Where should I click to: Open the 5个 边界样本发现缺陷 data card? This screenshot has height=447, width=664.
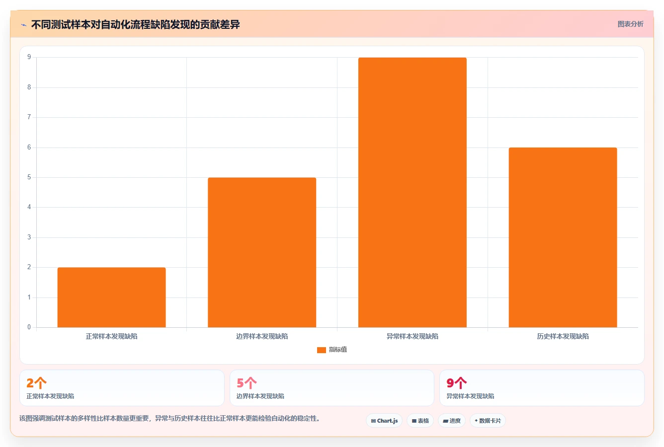point(332,388)
